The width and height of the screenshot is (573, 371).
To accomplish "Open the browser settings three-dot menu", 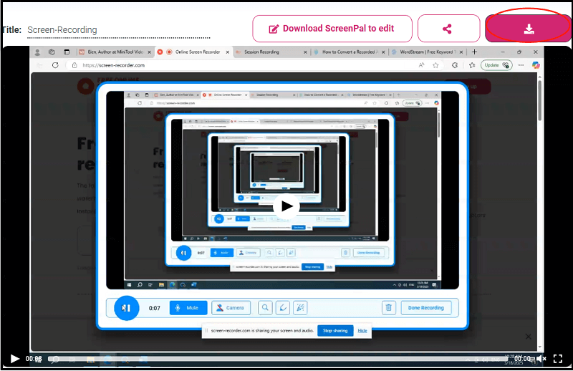I will tap(521, 65).
